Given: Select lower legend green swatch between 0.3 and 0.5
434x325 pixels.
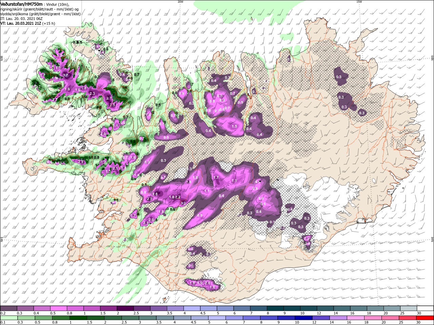Looking at the screenshot, I should (x=25, y=319).
